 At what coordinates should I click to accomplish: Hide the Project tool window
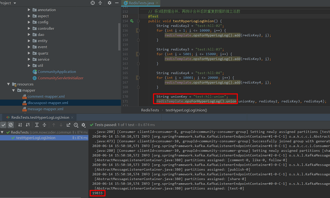pyautogui.click(x=117, y=3)
